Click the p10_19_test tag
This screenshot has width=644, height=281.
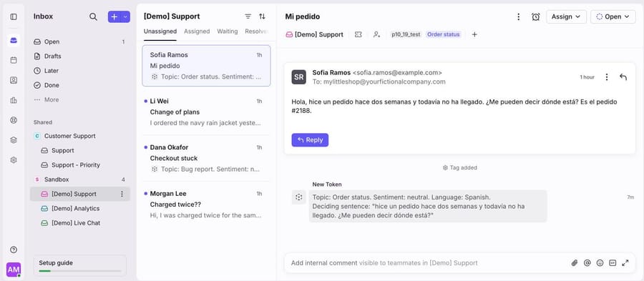pyautogui.click(x=406, y=34)
